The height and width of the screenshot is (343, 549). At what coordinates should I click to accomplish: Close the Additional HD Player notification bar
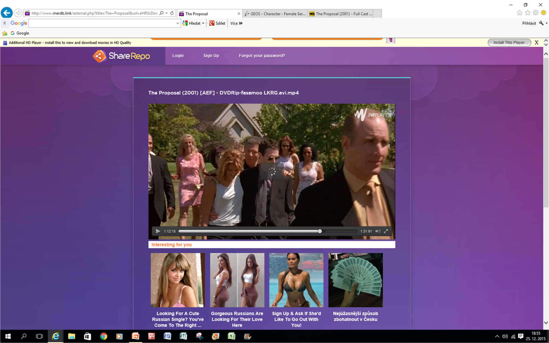point(537,43)
